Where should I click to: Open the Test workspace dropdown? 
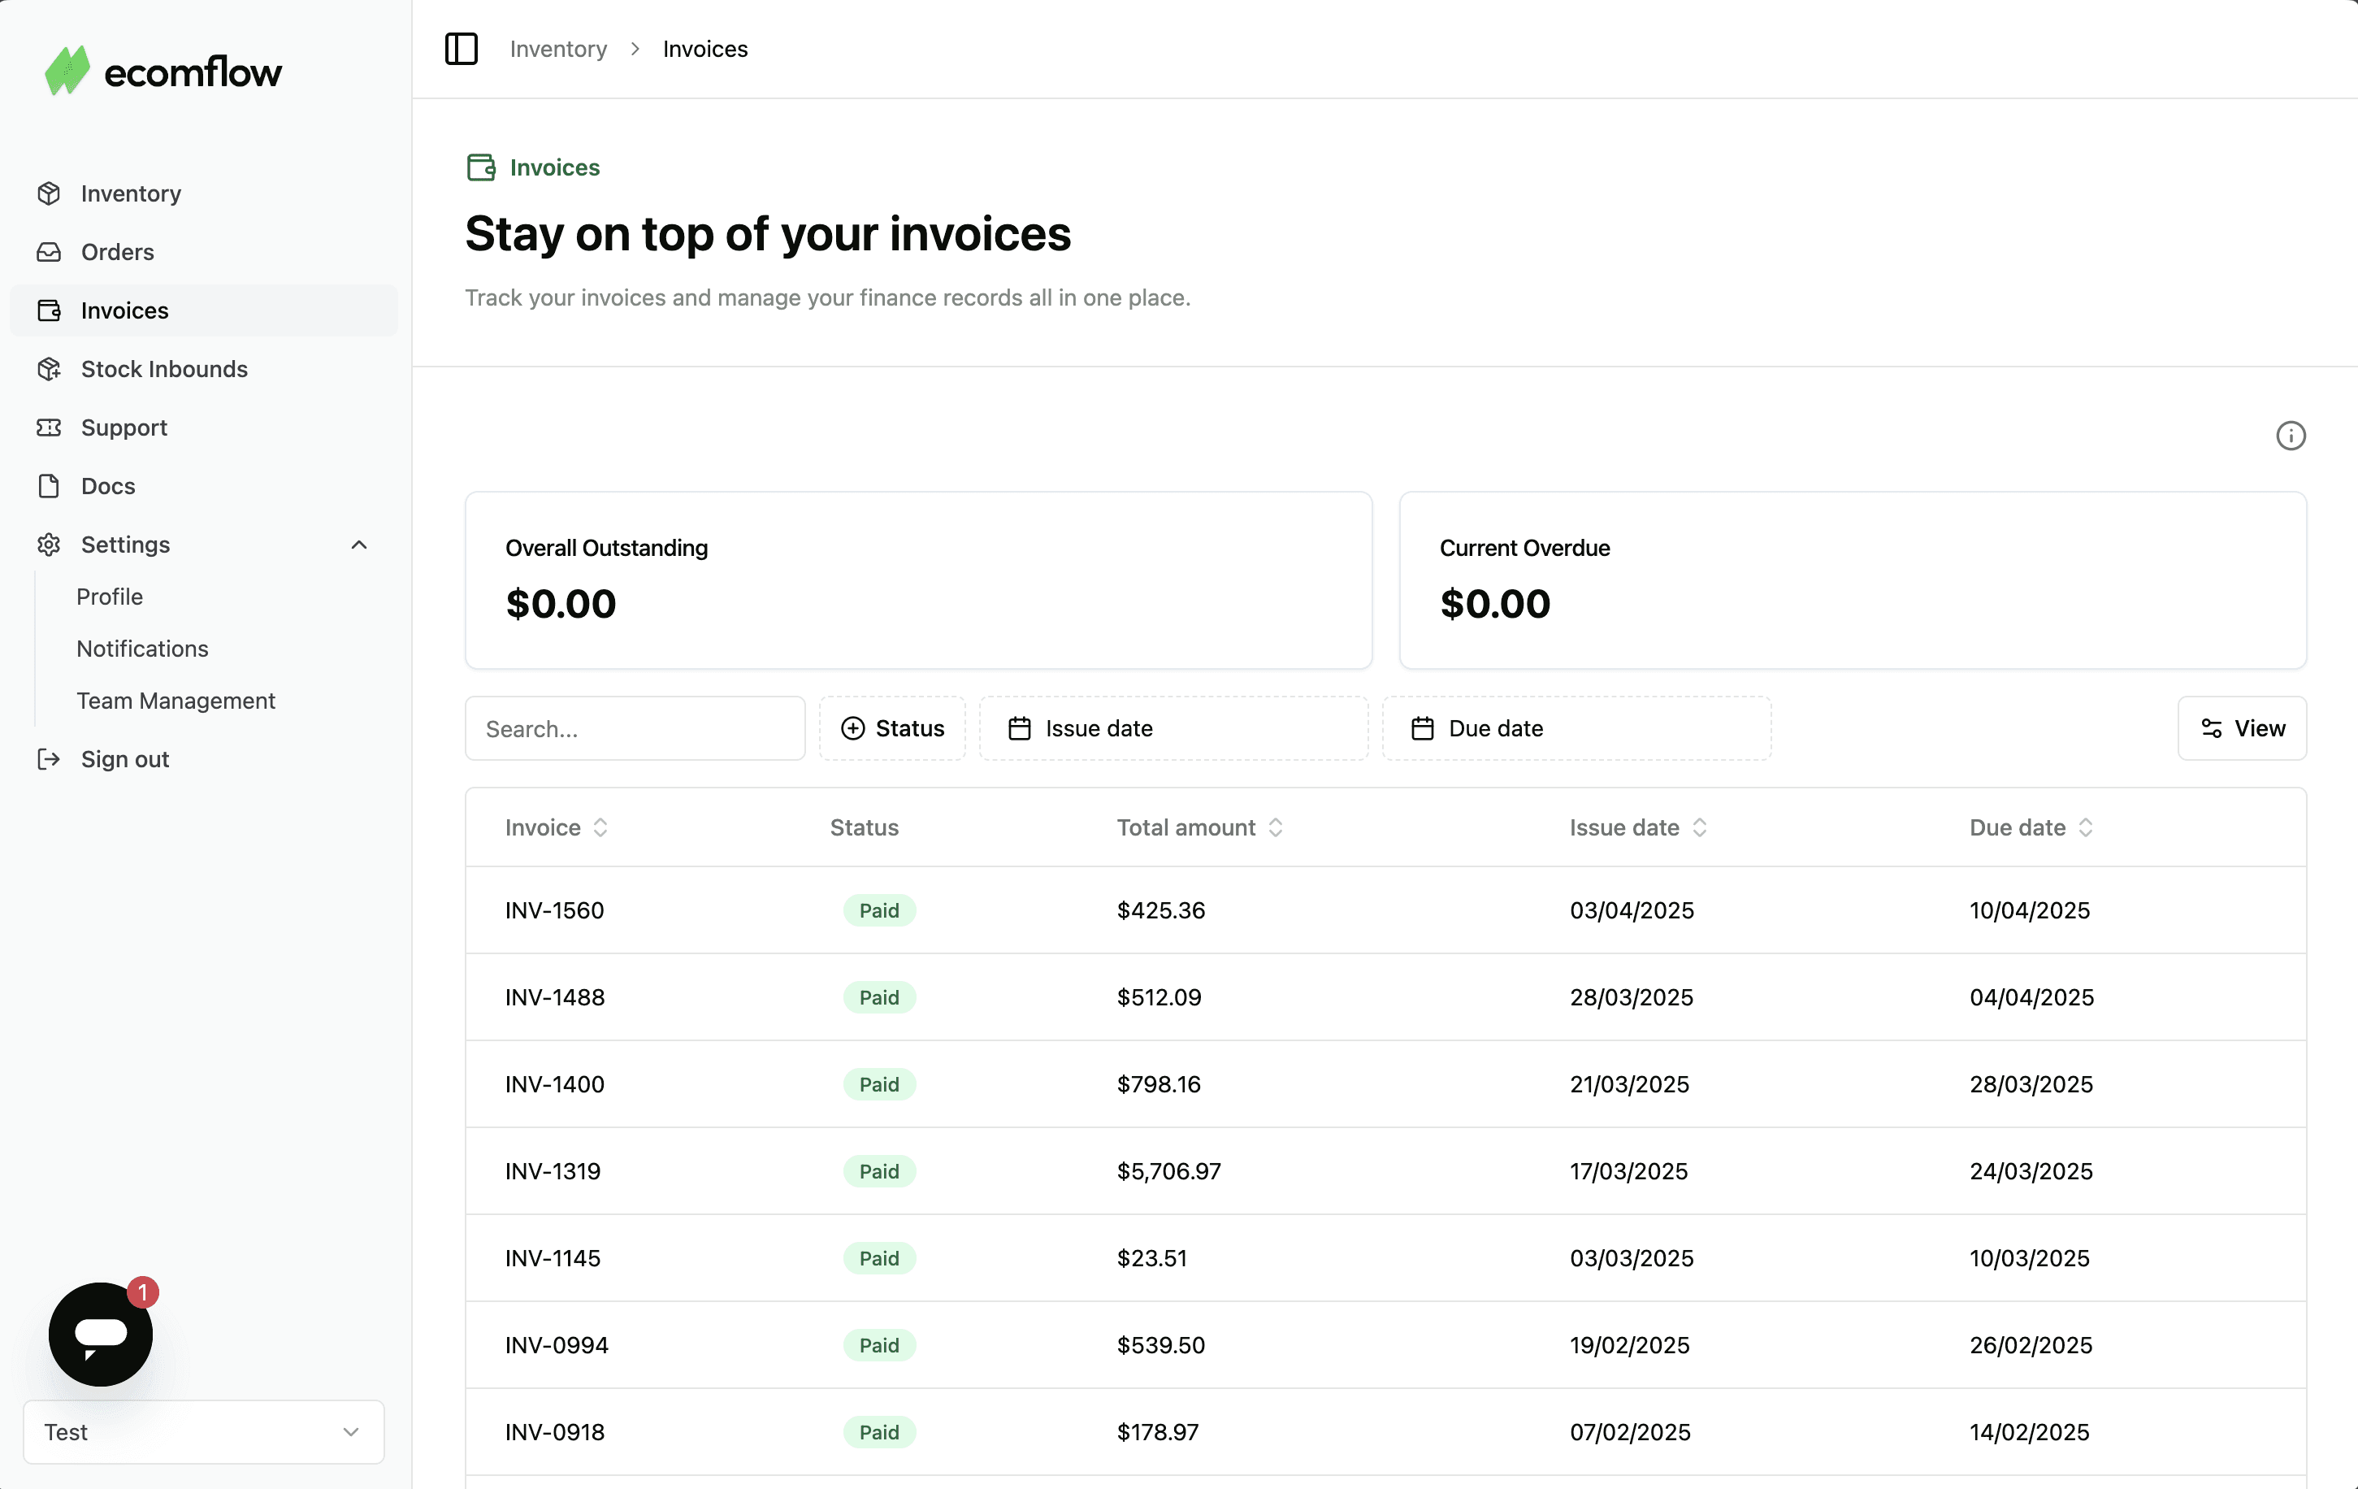[x=204, y=1431]
